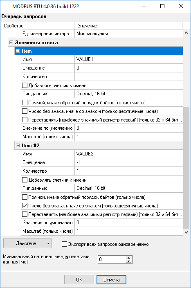The image size is (191, 288).
Task: Select 'Миллисекунды' interval unit value
Action: tap(129, 34)
